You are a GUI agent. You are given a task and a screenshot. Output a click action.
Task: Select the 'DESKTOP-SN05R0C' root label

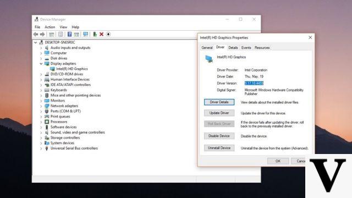tap(60, 42)
